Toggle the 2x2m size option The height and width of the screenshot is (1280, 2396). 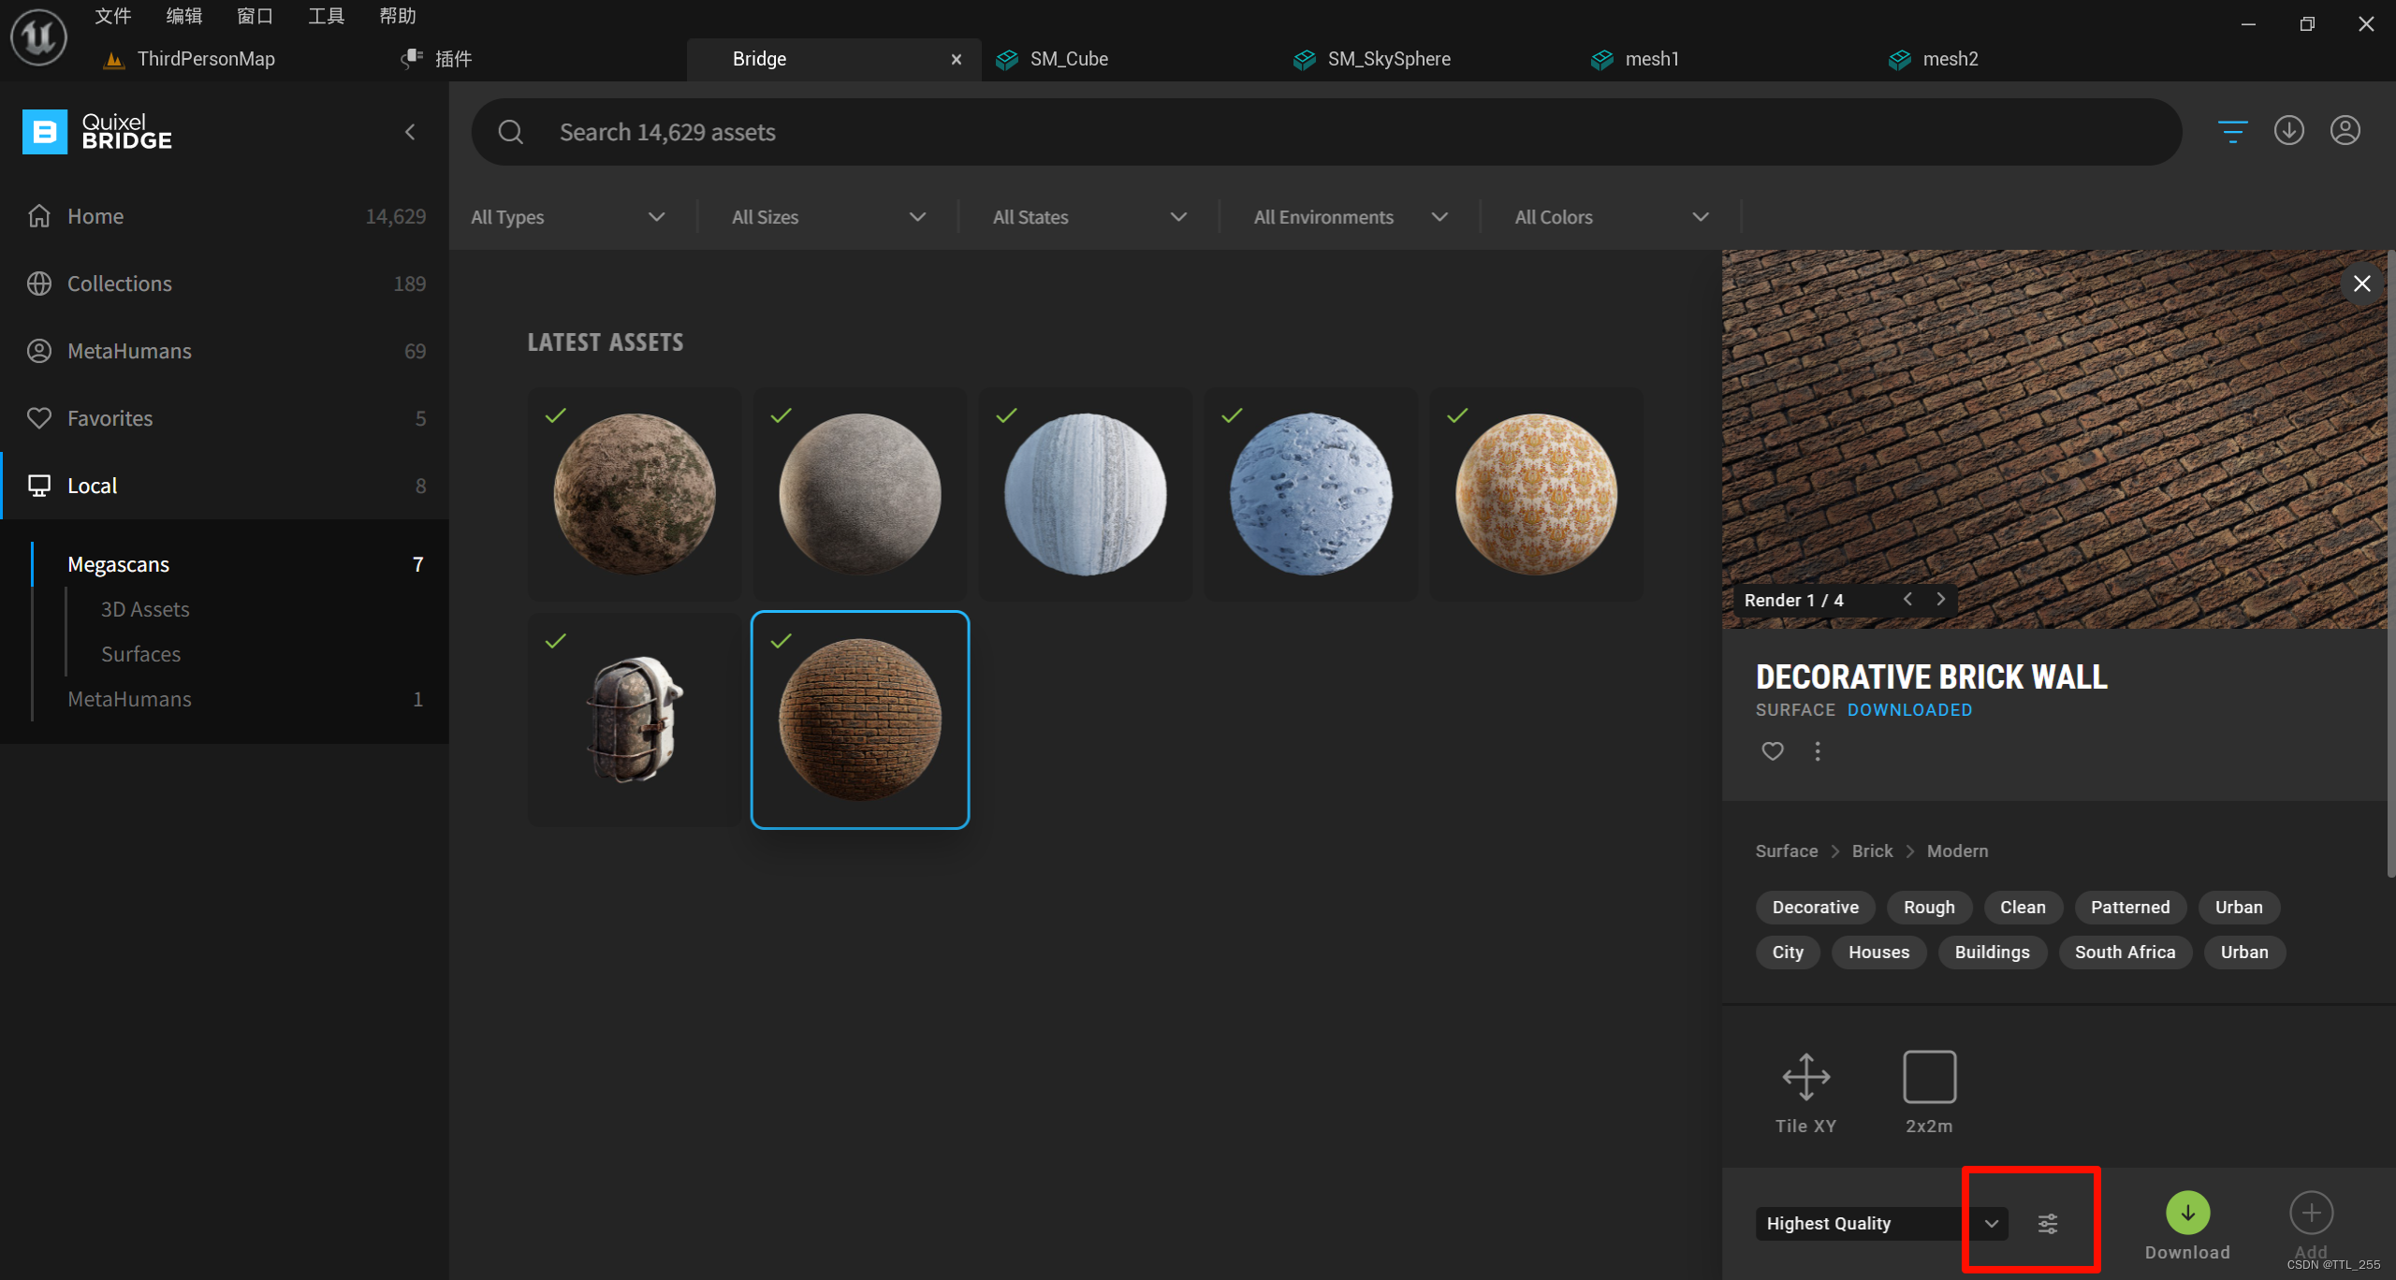[x=1929, y=1078]
